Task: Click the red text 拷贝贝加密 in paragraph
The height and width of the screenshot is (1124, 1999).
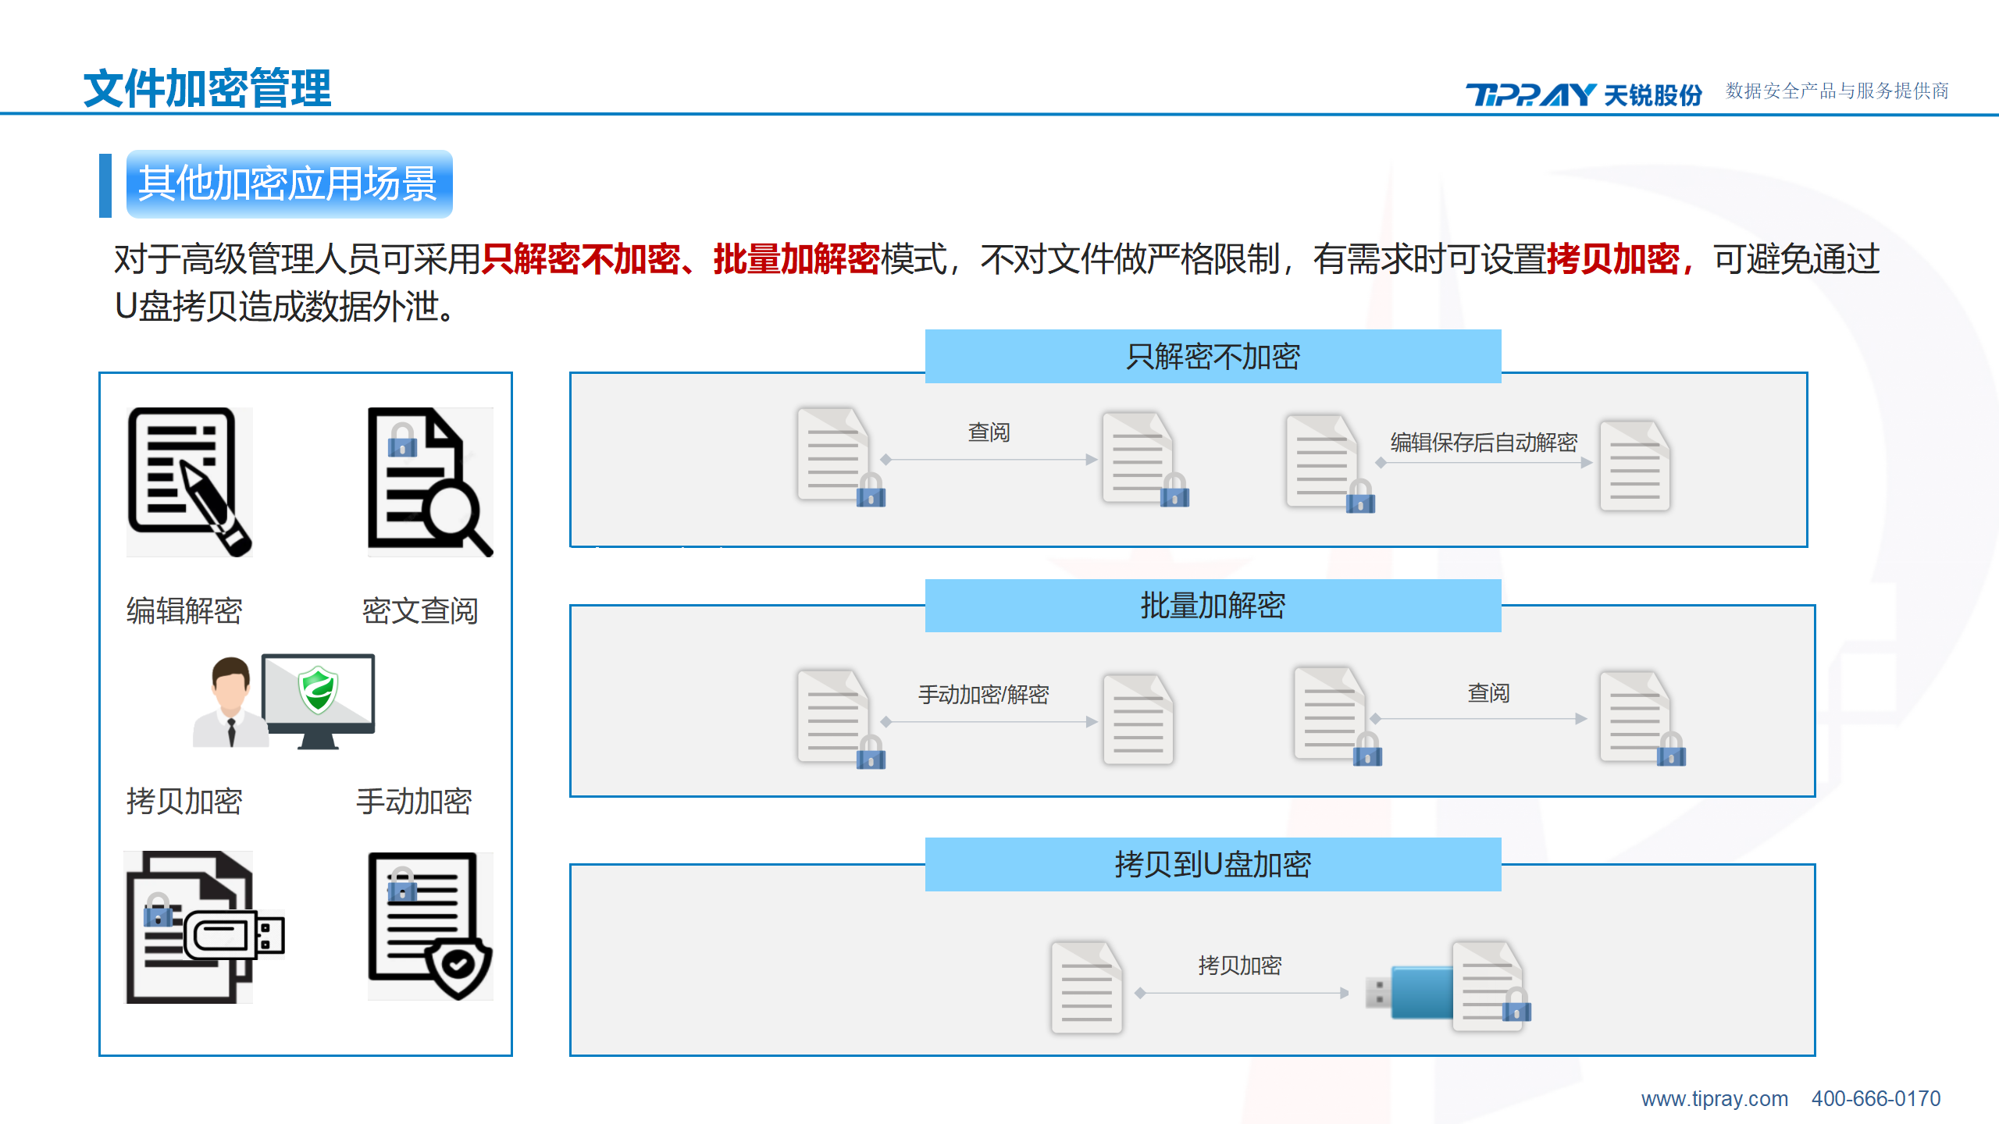Action: click(x=1613, y=259)
